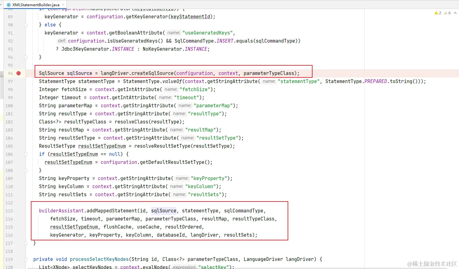Click the sqlCommandType argument on line 113
The width and height of the screenshot is (459, 269).
(x=244, y=211)
